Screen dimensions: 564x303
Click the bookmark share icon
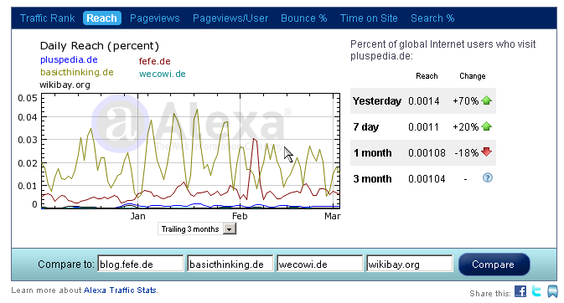(x=552, y=291)
